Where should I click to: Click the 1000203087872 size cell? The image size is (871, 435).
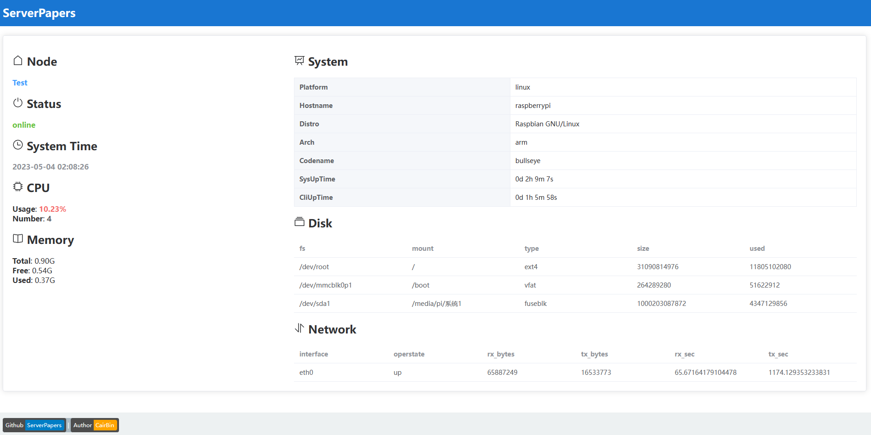point(662,304)
